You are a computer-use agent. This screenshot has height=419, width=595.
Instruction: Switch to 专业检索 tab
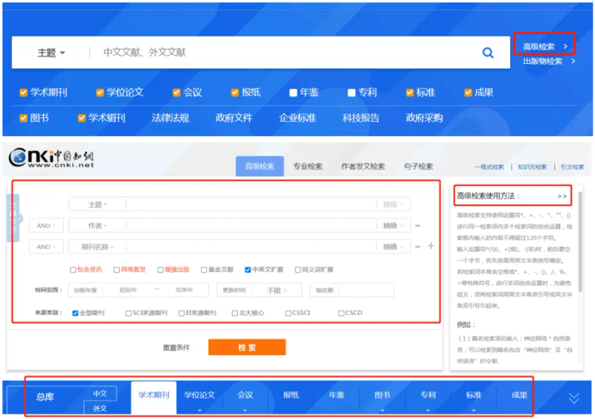pyautogui.click(x=308, y=166)
